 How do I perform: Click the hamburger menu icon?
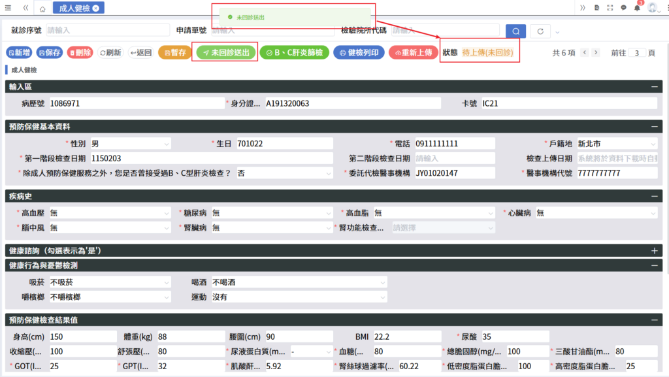point(8,8)
